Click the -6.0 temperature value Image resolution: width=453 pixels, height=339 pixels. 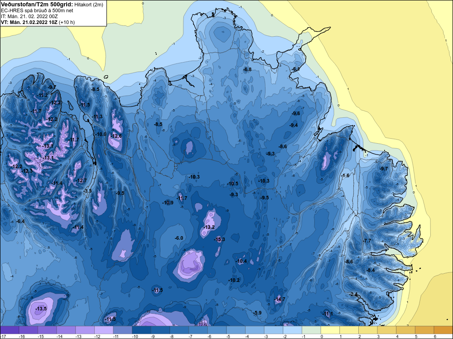tap(179, 238)
